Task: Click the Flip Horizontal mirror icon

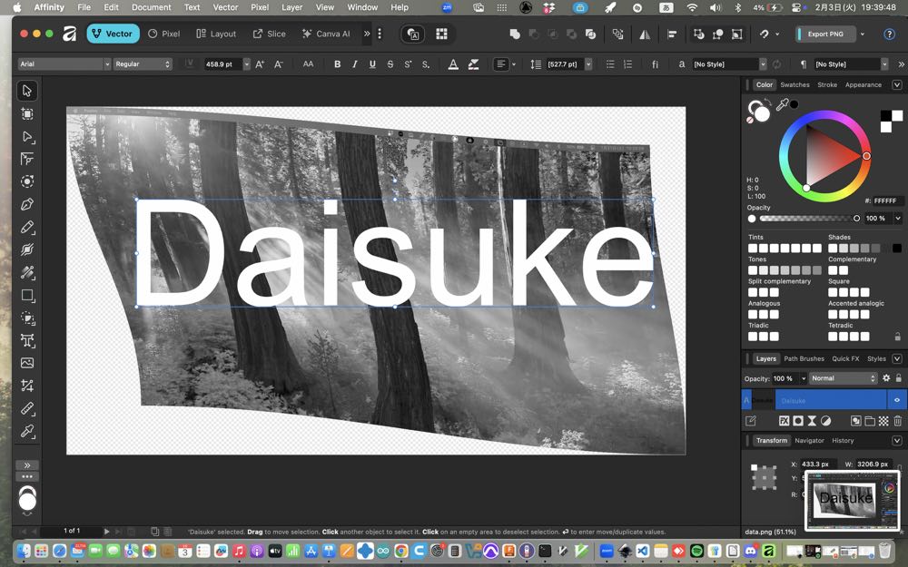Action: (645, 34)
